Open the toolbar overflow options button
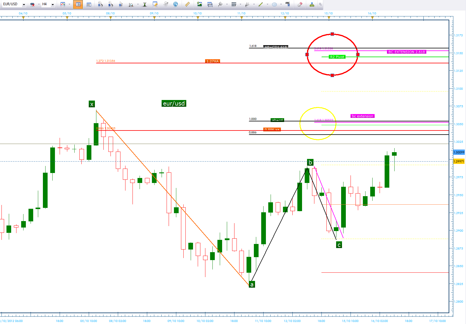 point(320,4)
